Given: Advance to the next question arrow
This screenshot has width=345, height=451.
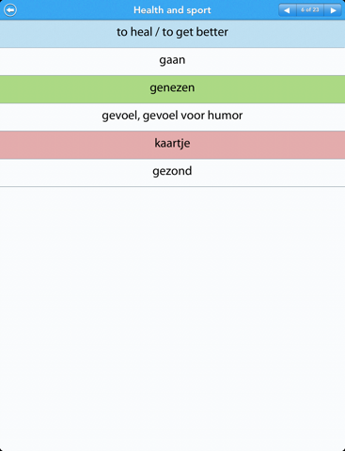Looking at the screenshot, I should point(333,10).
